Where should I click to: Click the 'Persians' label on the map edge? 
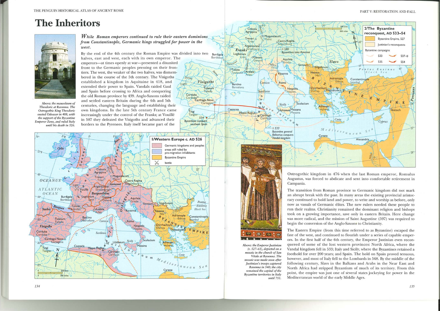pos(412,94)
